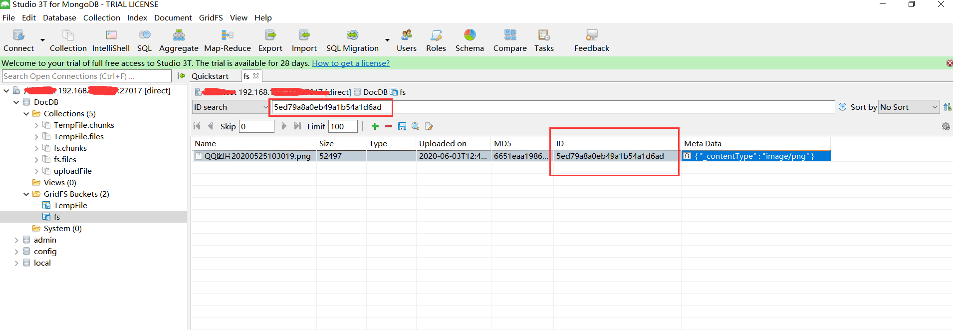
Task: Switch to the Quickstart tab
Action: (x=210, y=76)
